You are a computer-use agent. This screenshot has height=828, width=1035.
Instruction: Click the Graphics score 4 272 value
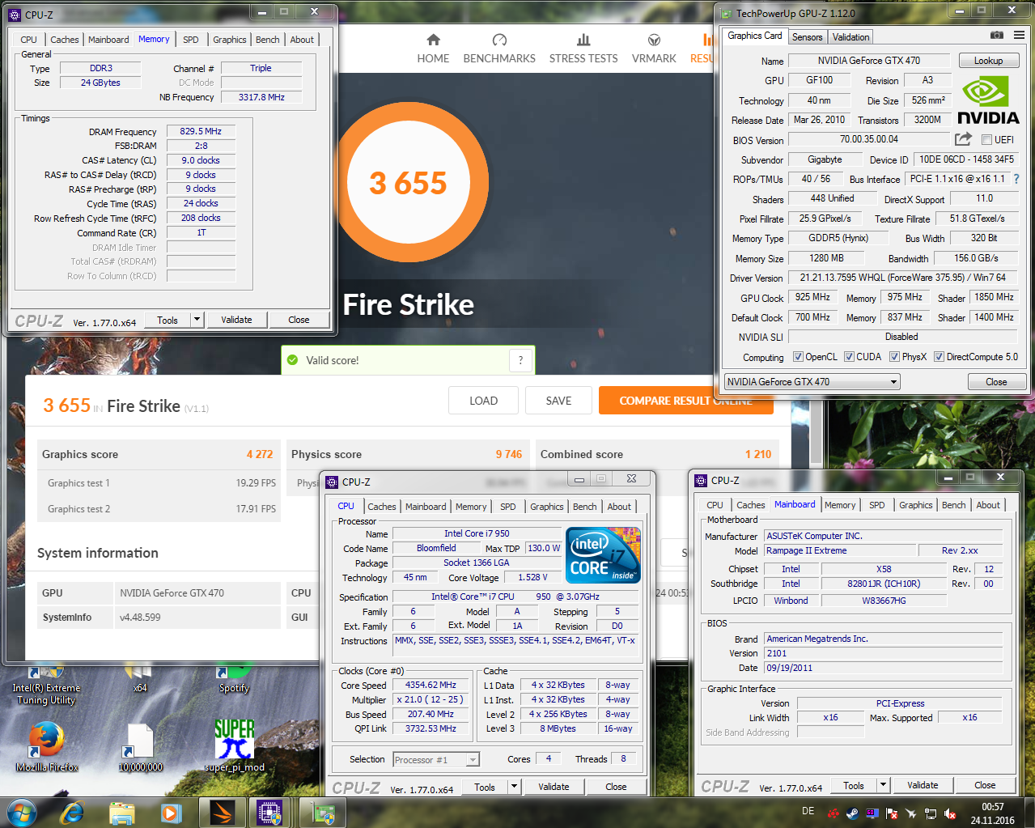click(x=260, y=454)
